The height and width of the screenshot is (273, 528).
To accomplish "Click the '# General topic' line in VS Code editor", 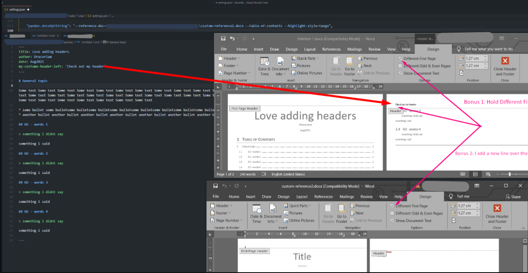I will 33,81.
